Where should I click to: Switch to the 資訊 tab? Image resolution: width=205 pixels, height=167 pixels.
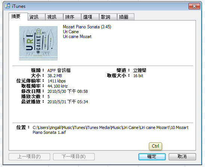37,17
